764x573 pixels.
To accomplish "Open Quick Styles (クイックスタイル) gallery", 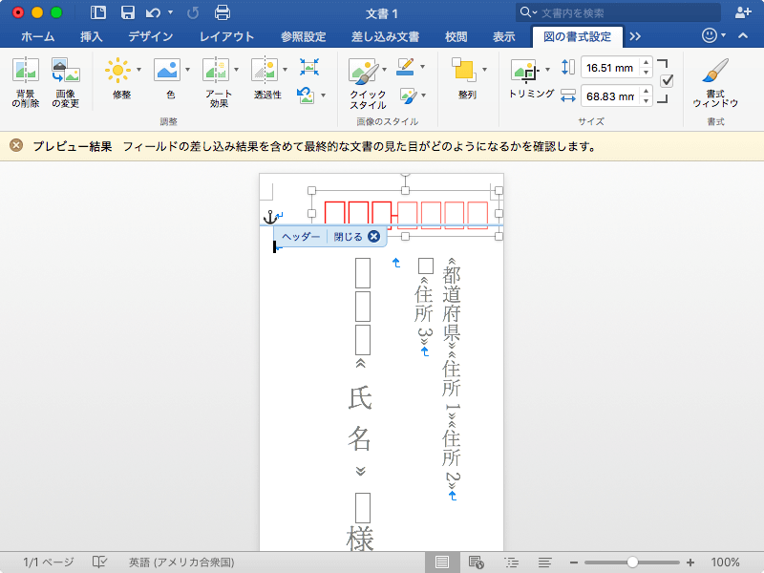I will point(364,71).
